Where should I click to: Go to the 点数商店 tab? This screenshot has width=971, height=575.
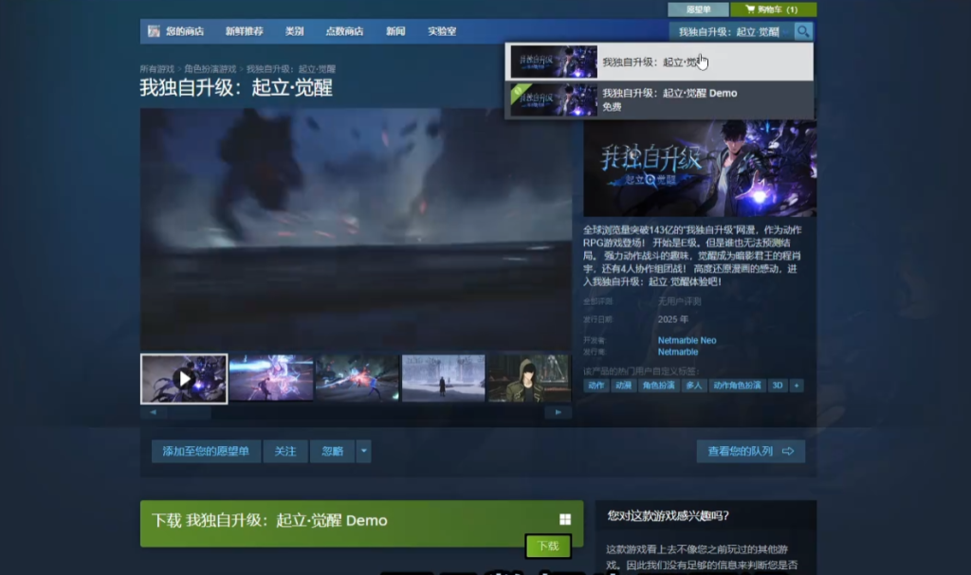click(344, 31)
